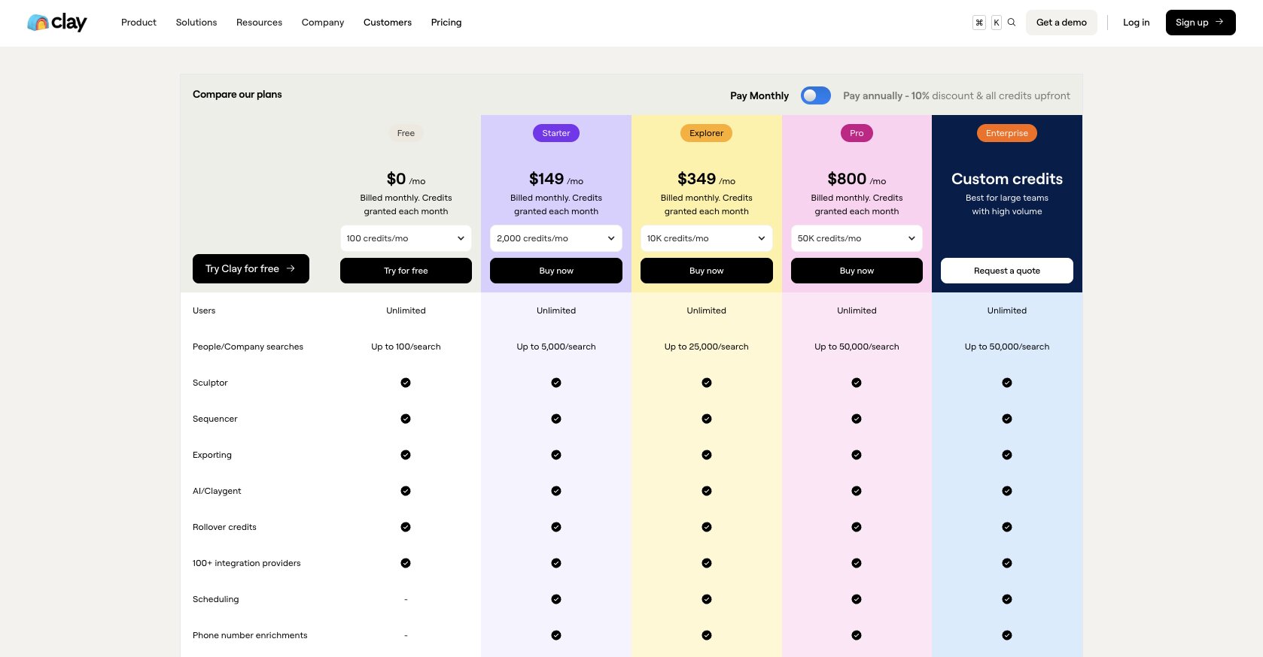Open the 50K credits/mo dropdown
The height and width of the screenshot is (657, 1263).
(x=857, y=238)
